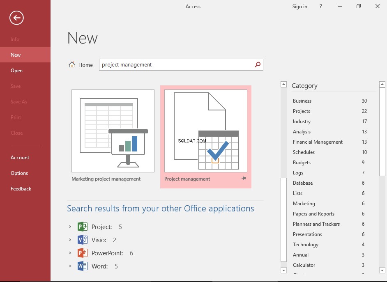
Task: Filter by Logs category
Action: 330,173
